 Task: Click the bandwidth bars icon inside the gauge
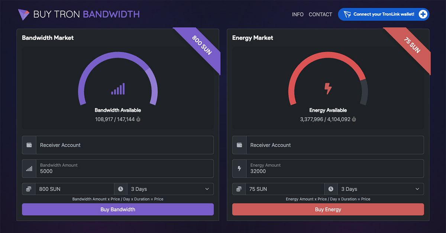117,89
